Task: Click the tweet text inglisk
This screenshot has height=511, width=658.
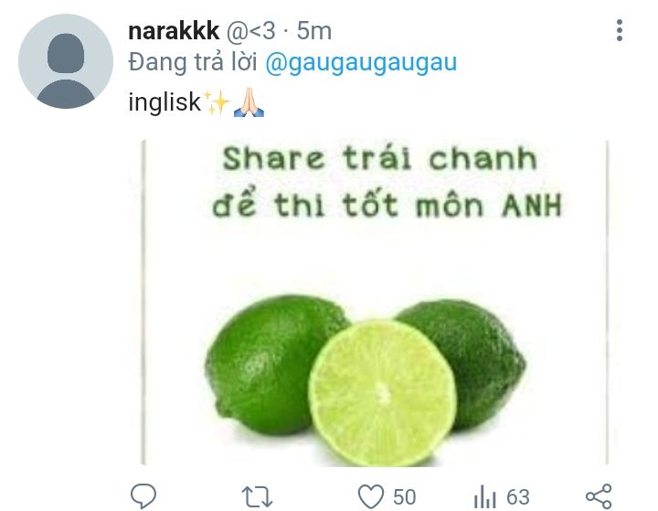Action: pos(164,102)
